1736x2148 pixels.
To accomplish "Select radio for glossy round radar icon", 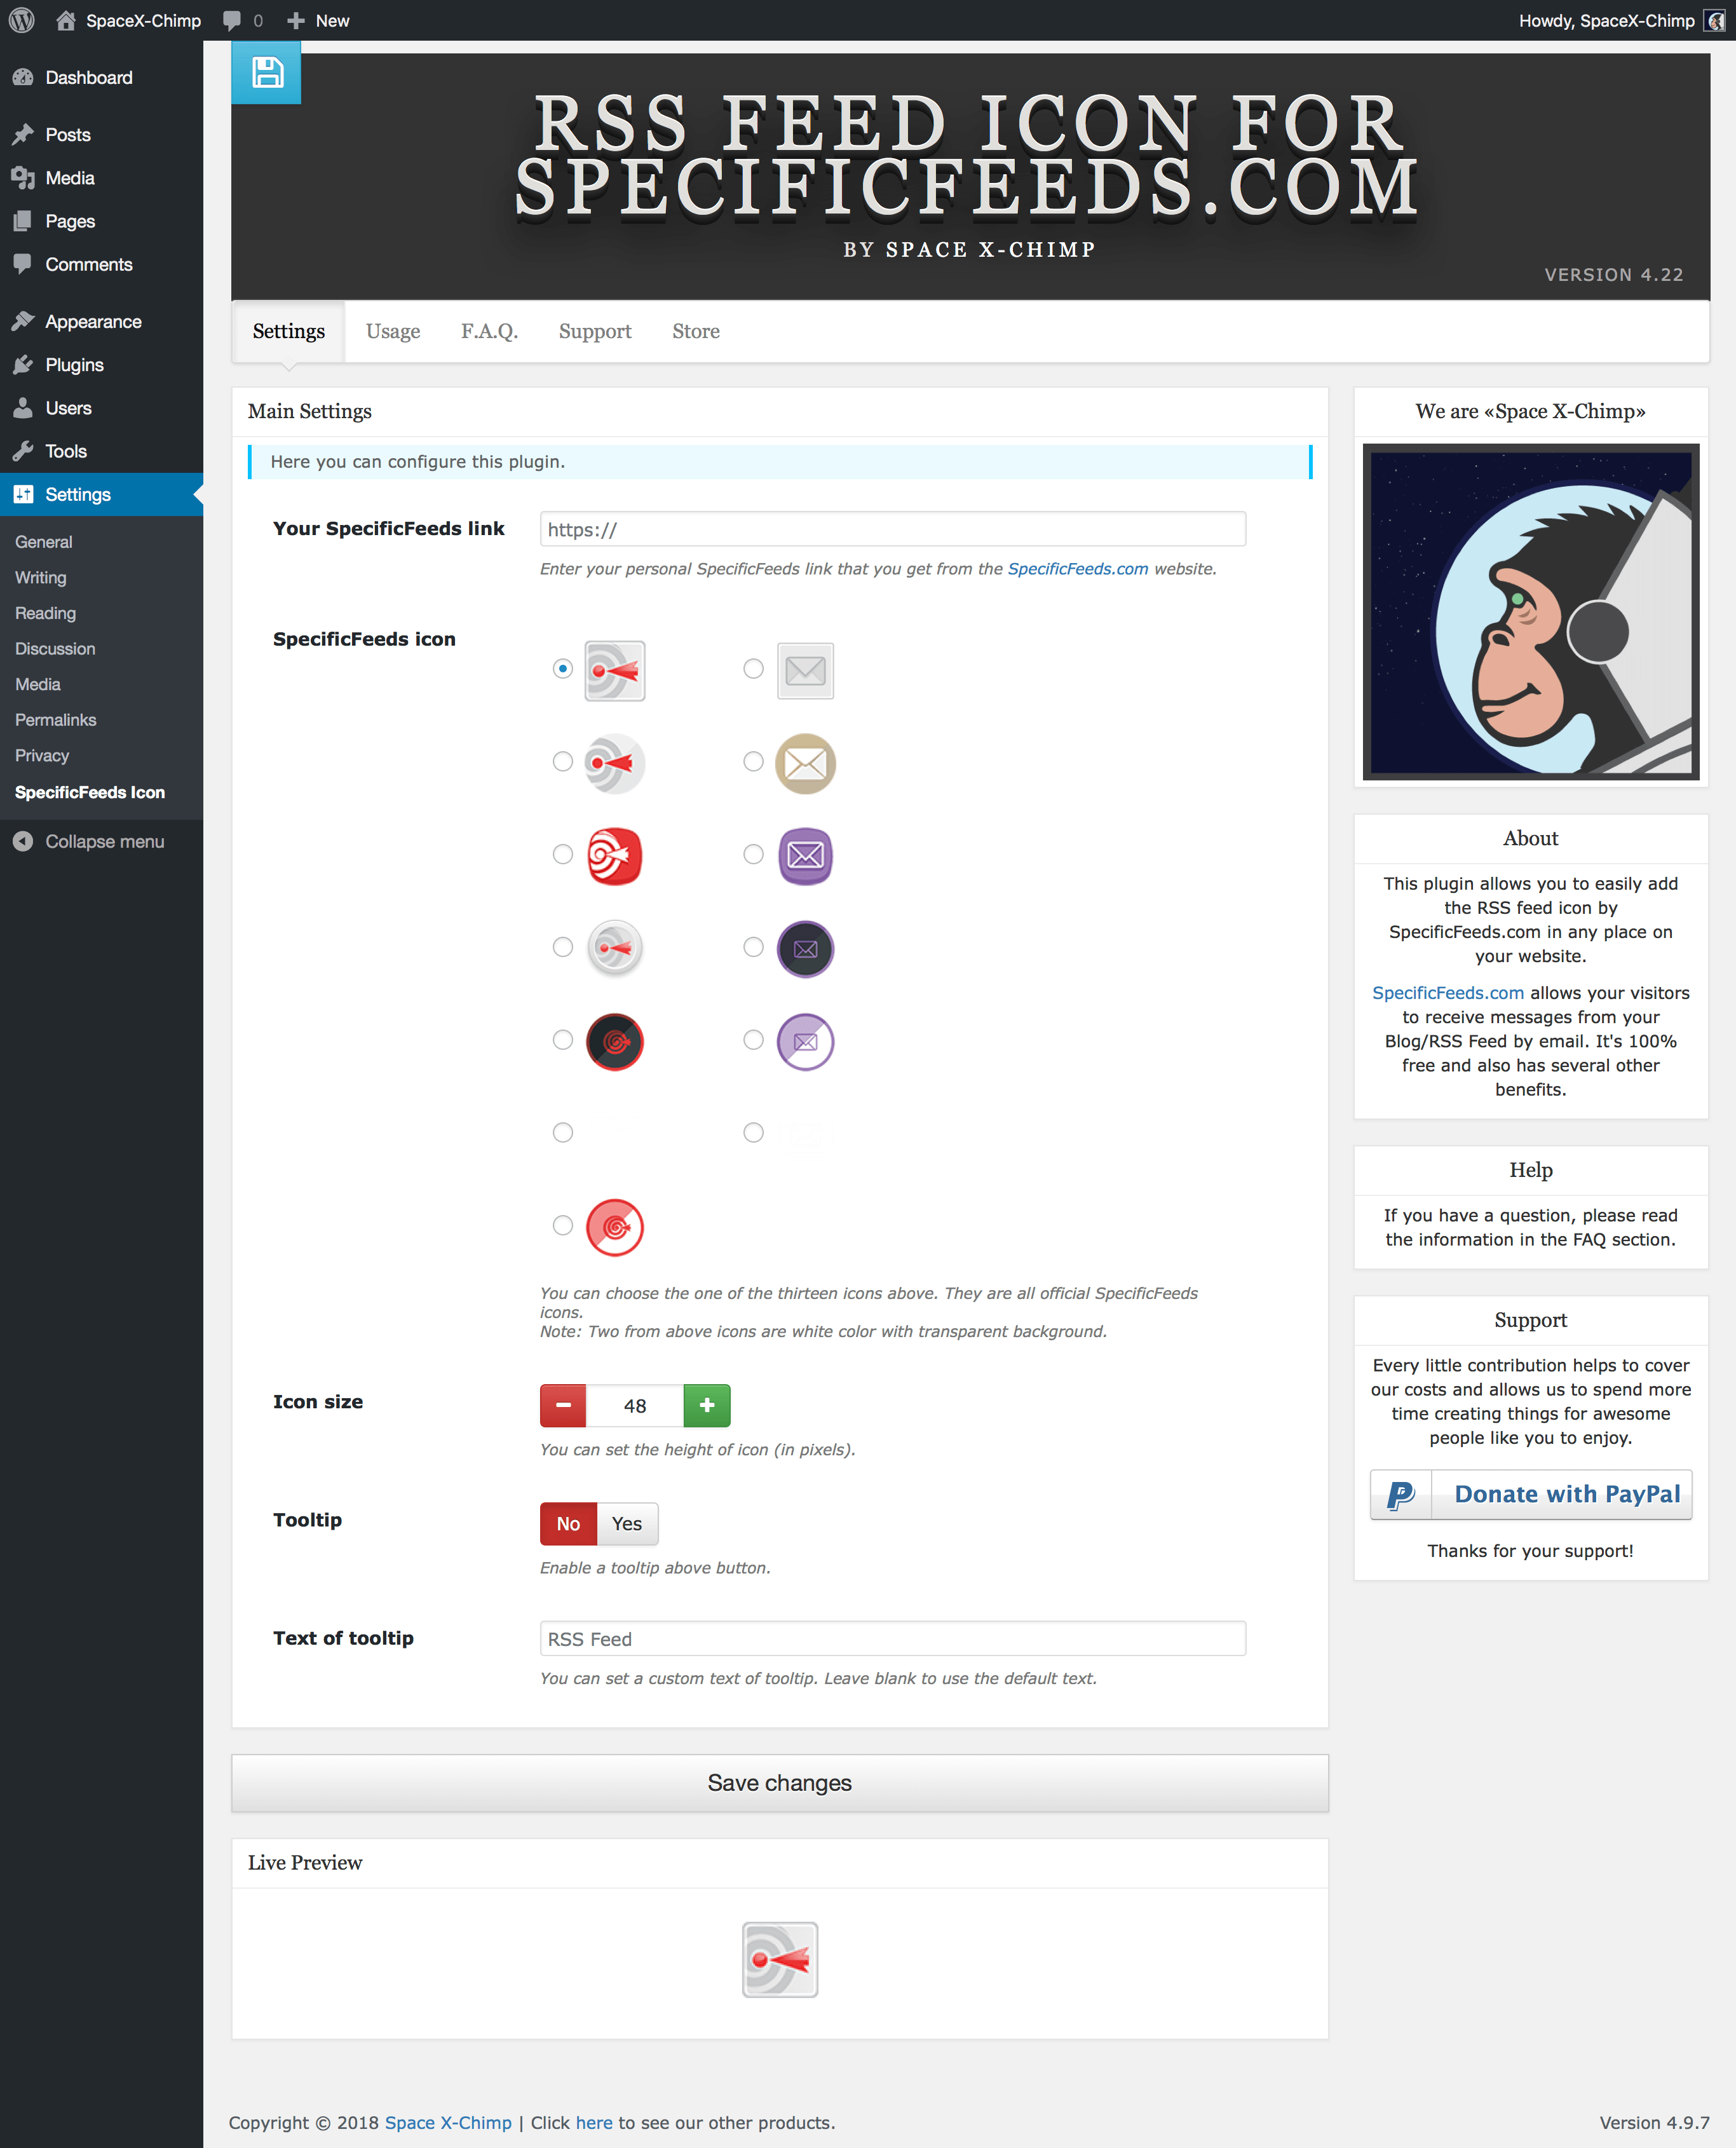I will pyautogui.click(x=563, y=947).
